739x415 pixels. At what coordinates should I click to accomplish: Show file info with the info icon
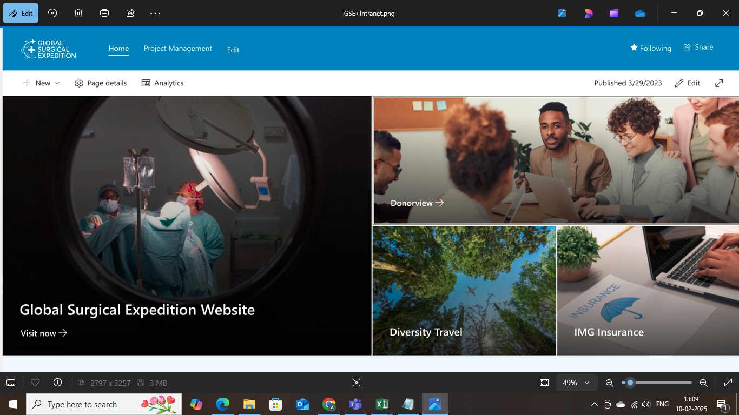pos(57,383)
